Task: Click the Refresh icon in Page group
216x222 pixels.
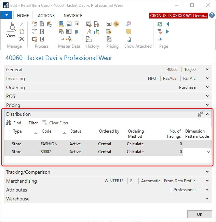Action: 160,24
